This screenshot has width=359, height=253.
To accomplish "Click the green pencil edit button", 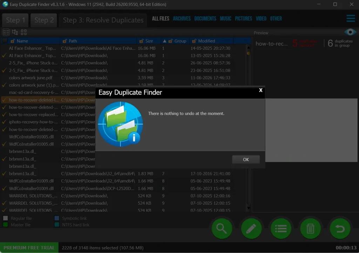I will click(251, 228).
